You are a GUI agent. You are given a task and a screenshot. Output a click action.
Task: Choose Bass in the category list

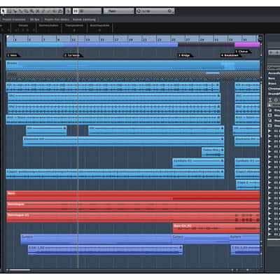pyautogui.click(x=272, y=78)
